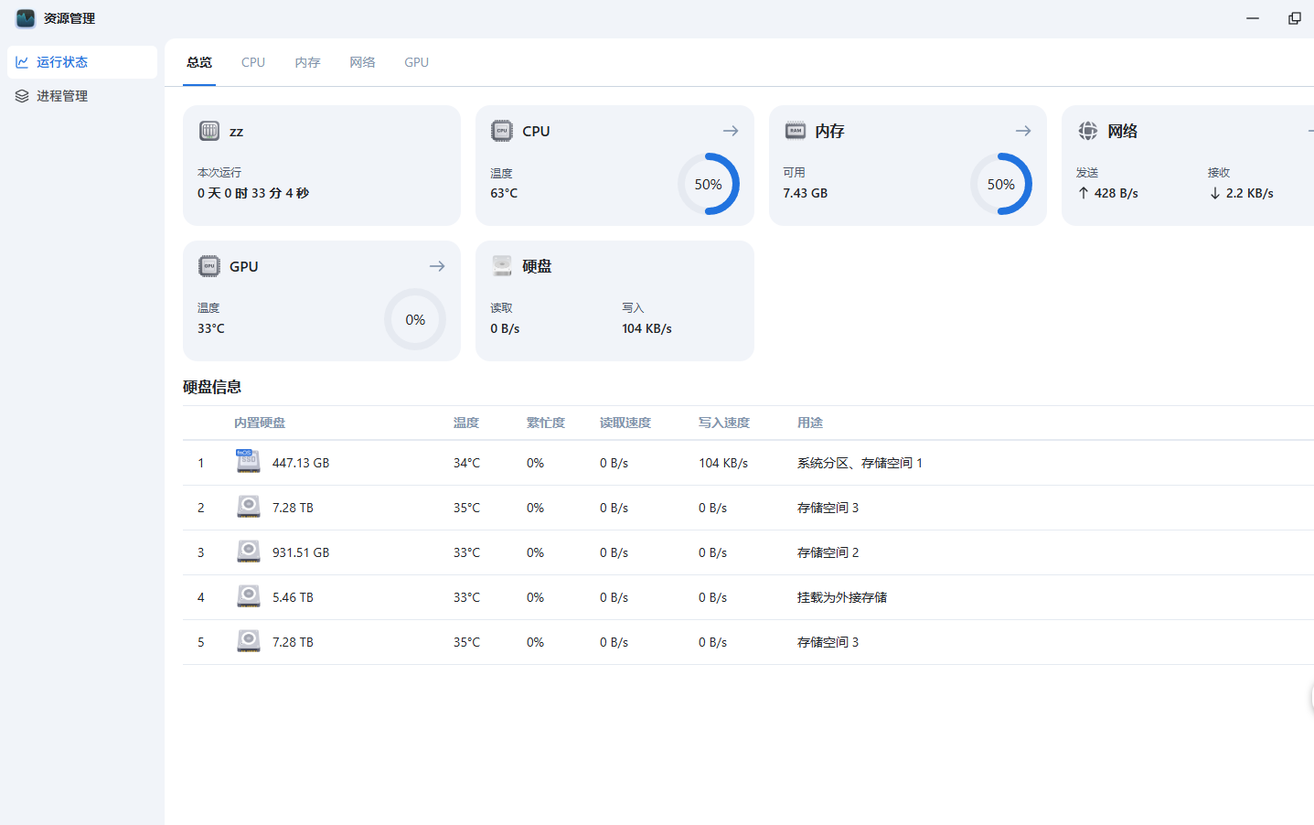Viewport: 1314px width, 825px height.
Task: Click the arrow on the CPU card
Action: click(x=730, y=131)
